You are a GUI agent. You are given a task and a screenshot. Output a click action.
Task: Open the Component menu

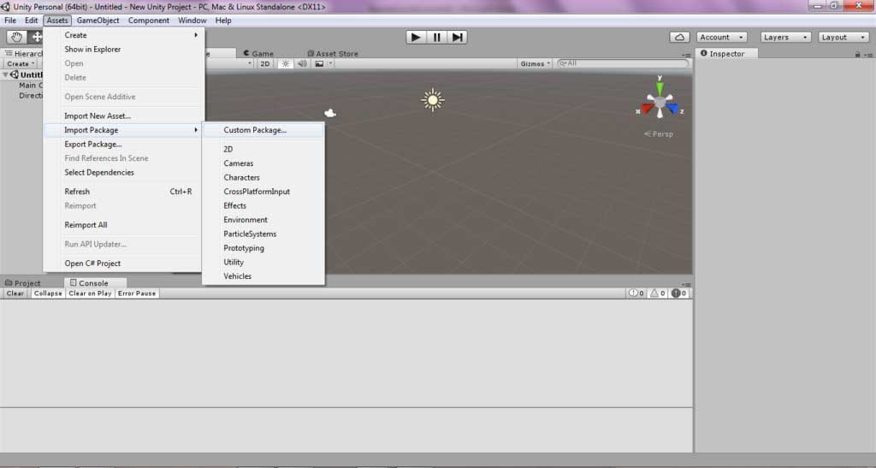point(149,21)
